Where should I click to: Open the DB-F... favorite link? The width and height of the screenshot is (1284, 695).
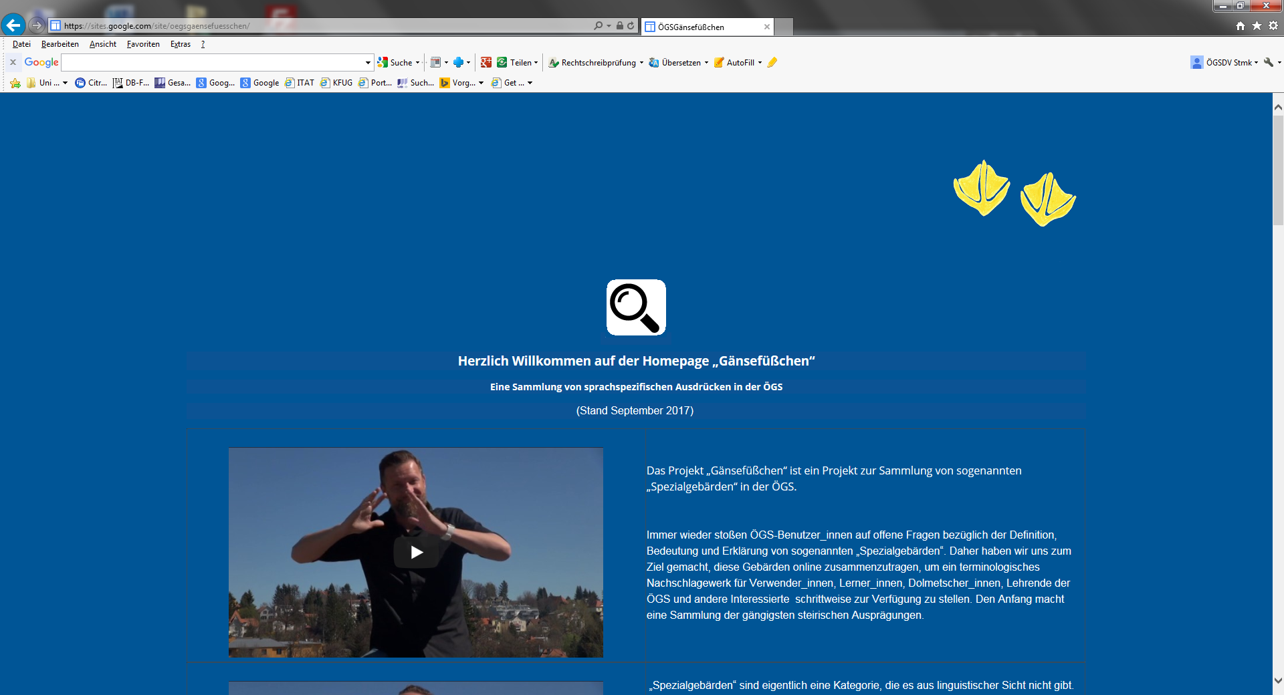coord(131,83)
